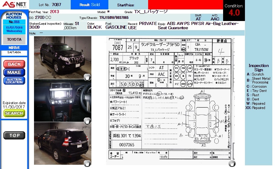Viewport: 275px width, 169px height.
Task: Click hand icon on rear exterior photo
Action: tap(87, 163)
